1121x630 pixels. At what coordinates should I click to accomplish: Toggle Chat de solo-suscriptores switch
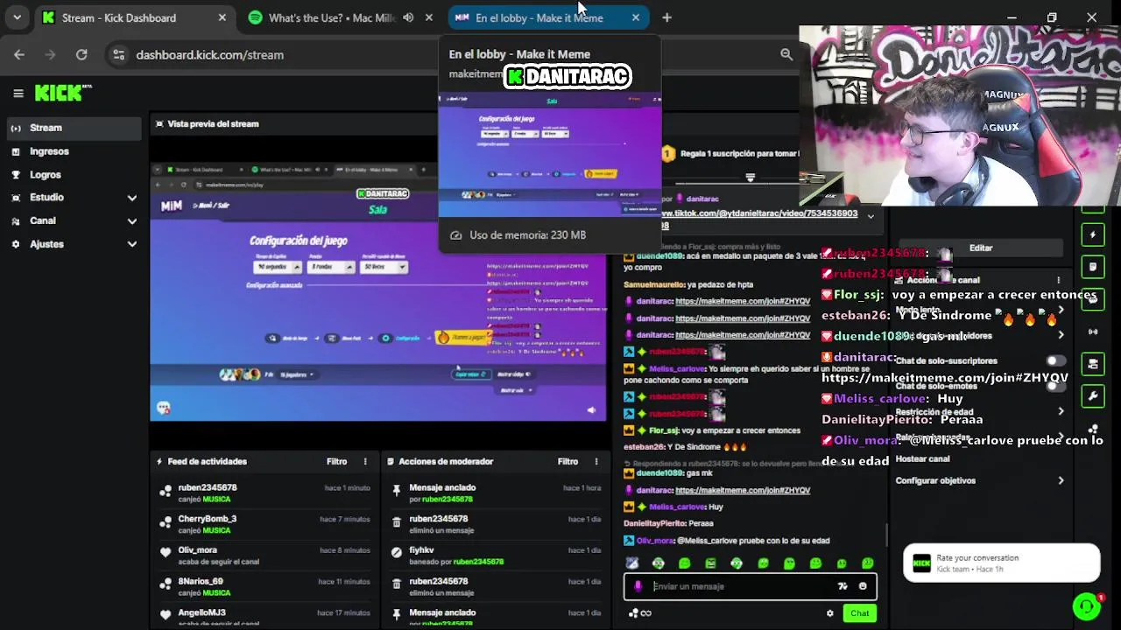(1056, 360)
